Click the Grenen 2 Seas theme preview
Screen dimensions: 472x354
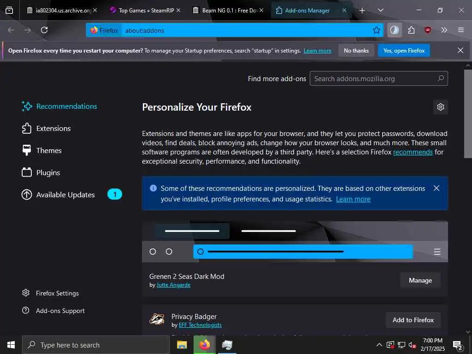coord(295,242)
